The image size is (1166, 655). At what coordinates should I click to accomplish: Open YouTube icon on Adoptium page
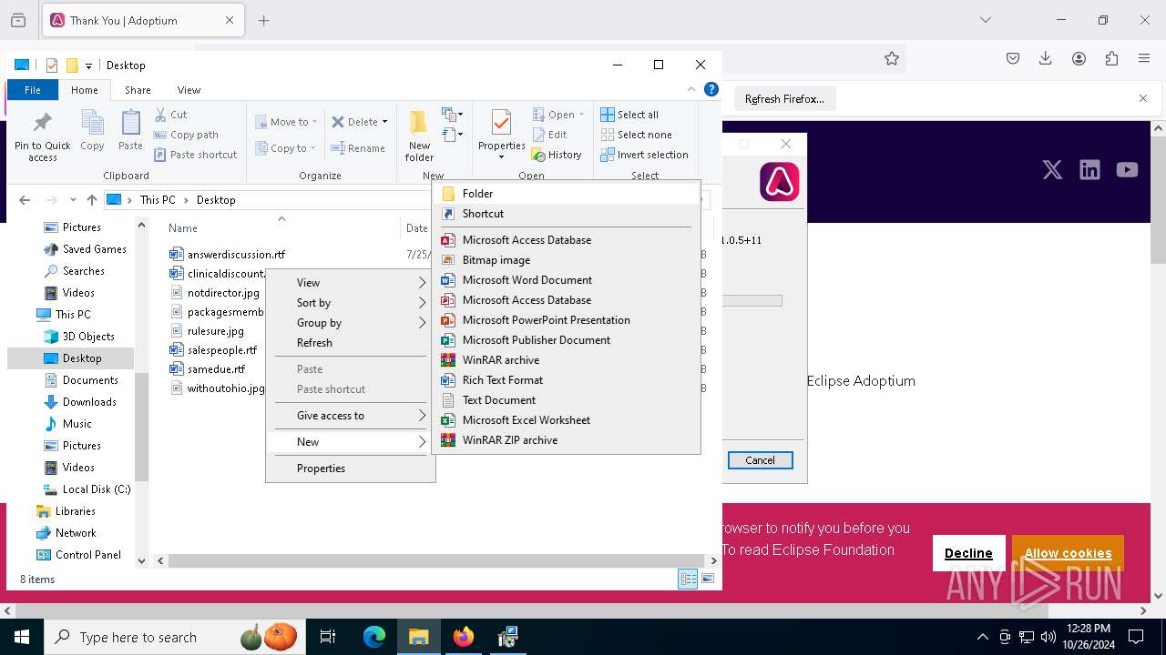click(x=1127, y=170)
